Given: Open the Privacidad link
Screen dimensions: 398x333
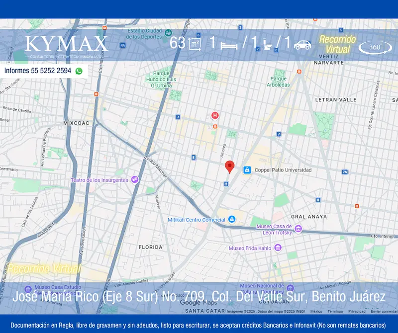Looking at the screenshot, I should (357, 311).
